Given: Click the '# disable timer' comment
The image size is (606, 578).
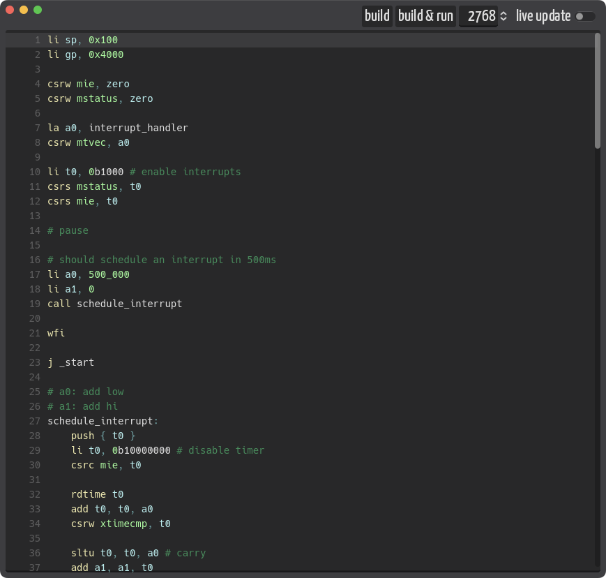Looking at the screenshot, I should pos(220,451).
